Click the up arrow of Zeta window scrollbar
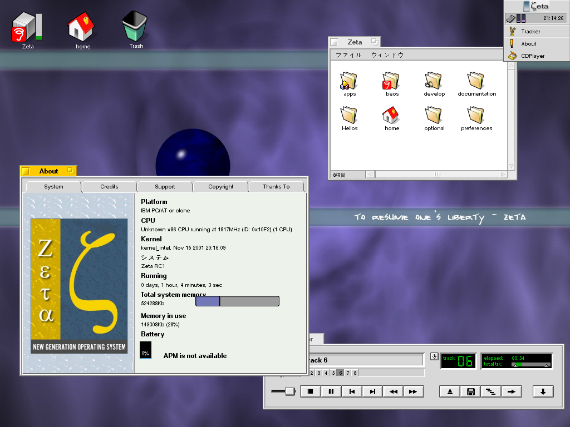This screenshot has height=427, width=570. (511, 66)
